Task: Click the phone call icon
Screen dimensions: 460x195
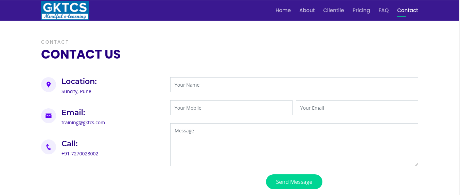Action: click(x=49, y=147)
